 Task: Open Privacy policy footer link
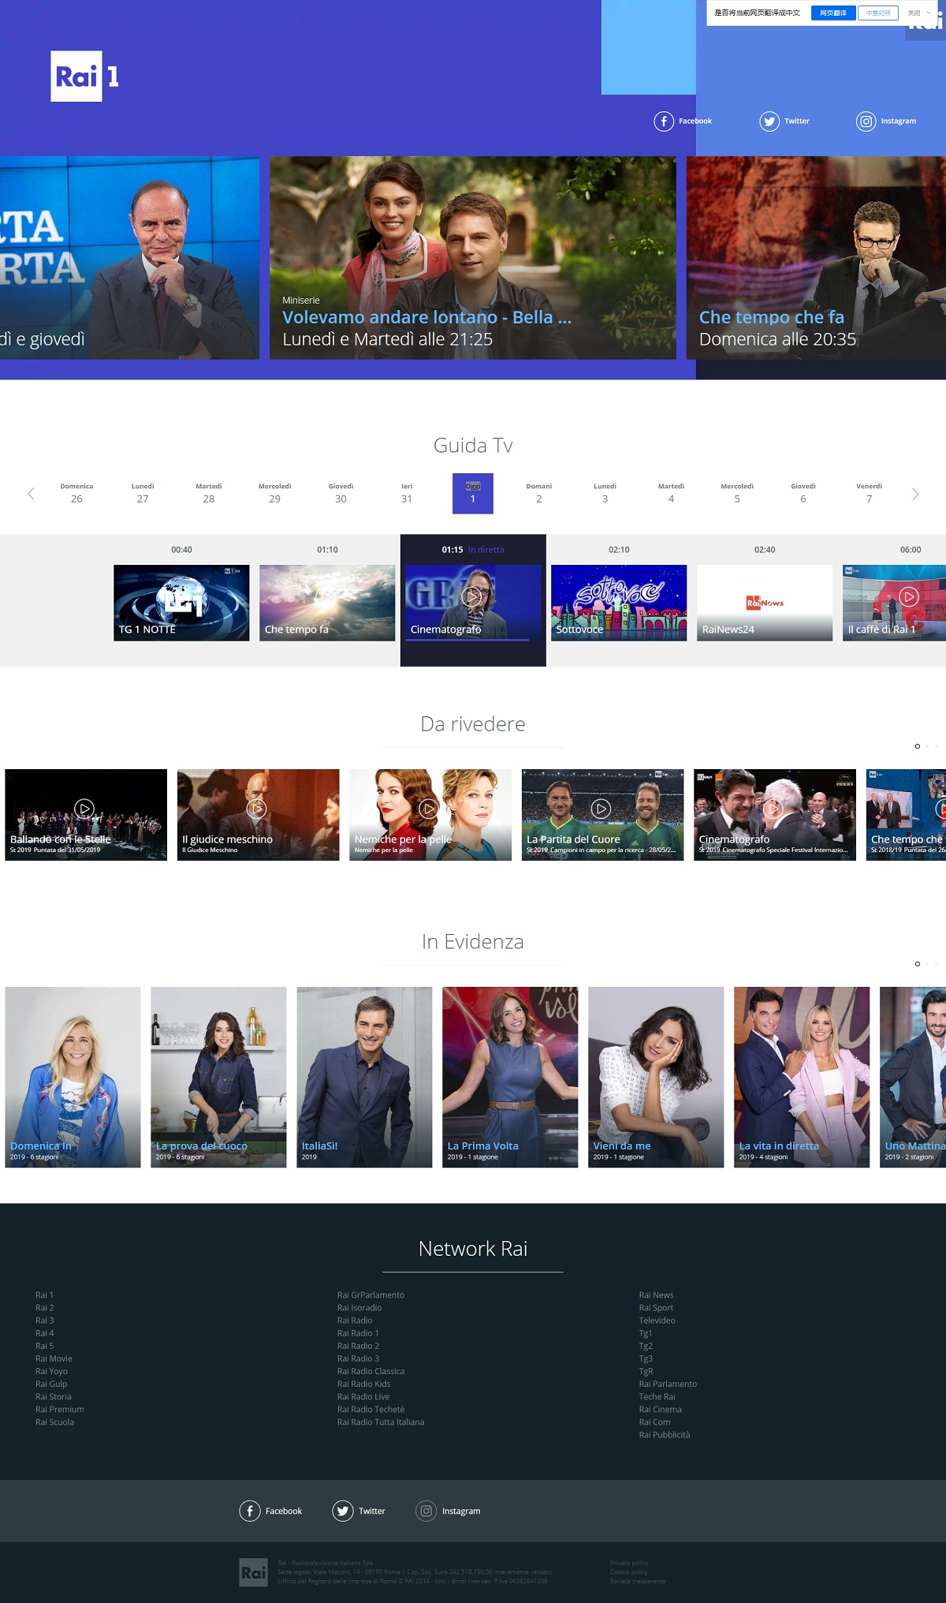tap(629, 1563)
